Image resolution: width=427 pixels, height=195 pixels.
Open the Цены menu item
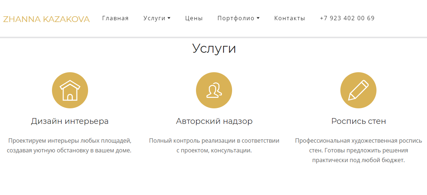[x=194, y=18]
